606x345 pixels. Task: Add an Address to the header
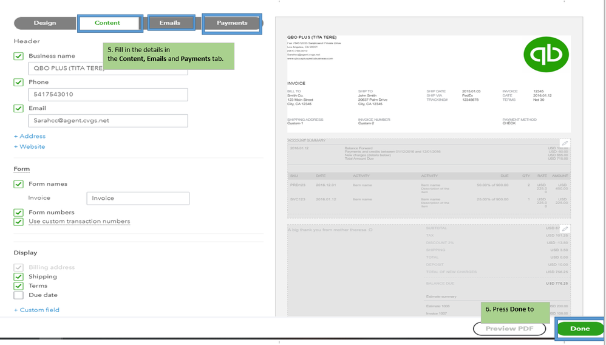click(30, 136)
